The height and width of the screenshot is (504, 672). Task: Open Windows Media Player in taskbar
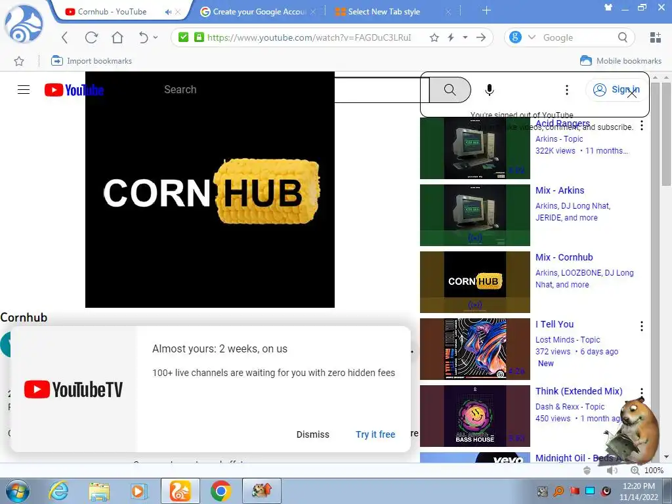pos(138,491)
